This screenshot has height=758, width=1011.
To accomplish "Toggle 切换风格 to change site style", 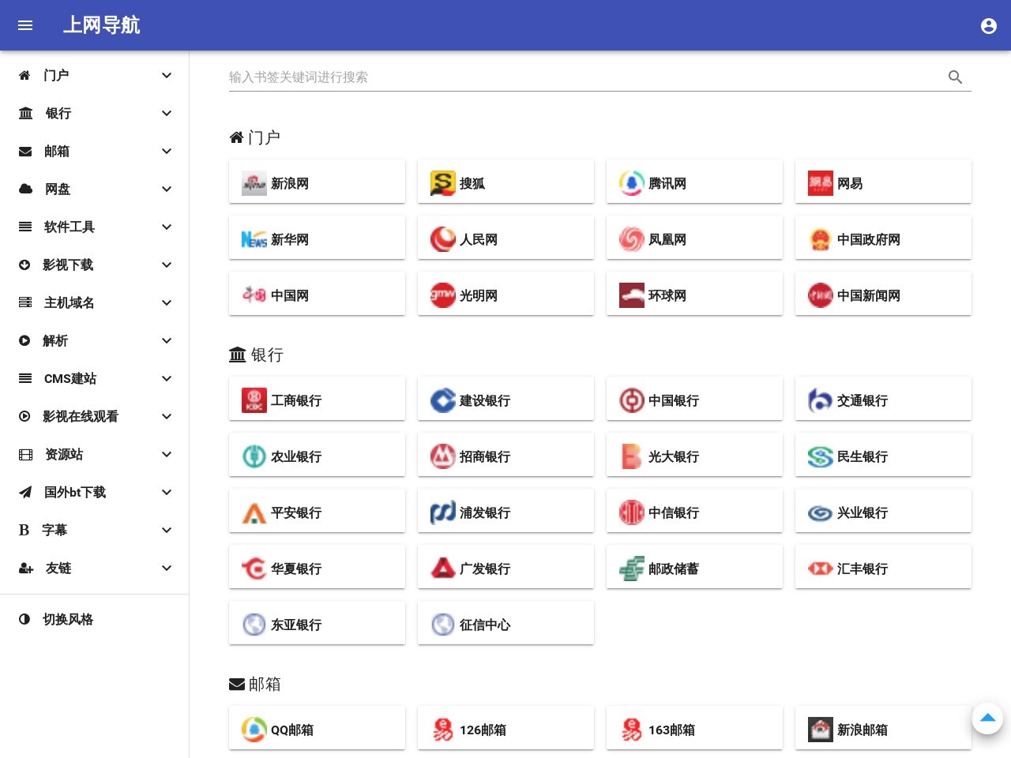I will coord(67,619).
